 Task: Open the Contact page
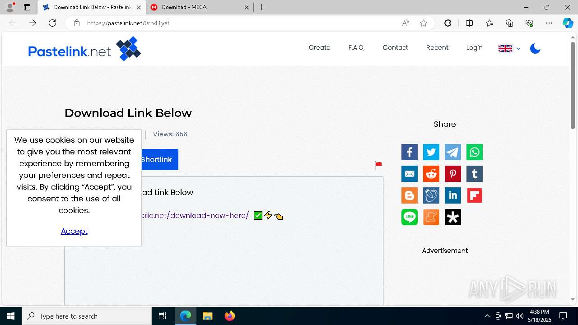pyautogui.click(x=396, y=47)
